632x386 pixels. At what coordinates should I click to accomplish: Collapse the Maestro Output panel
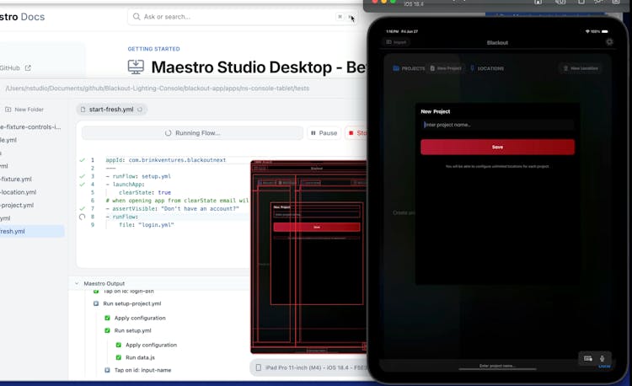click(76, 284)
